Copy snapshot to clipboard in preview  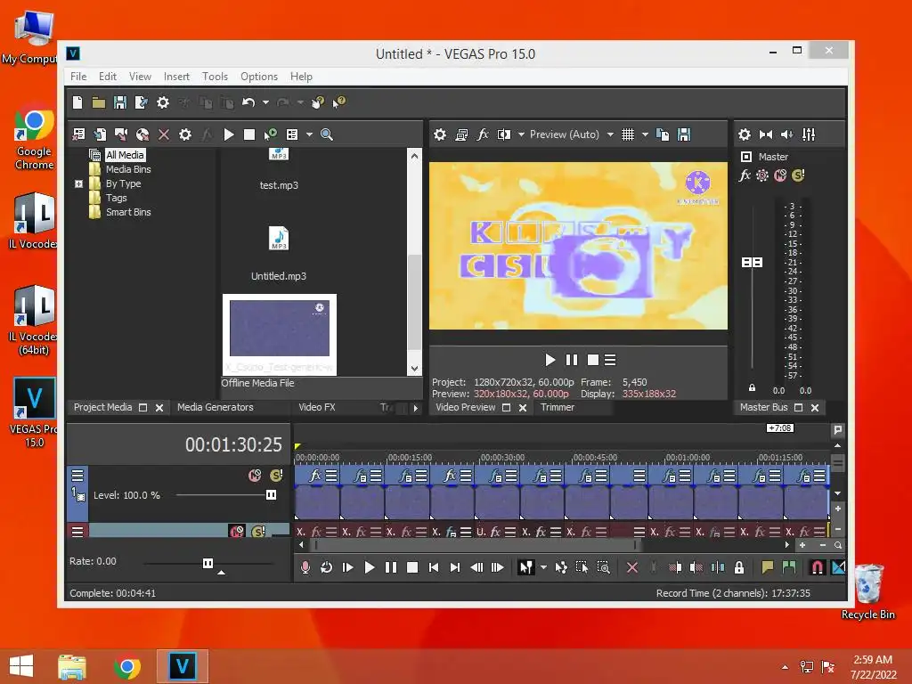click(x=663, y=135)
